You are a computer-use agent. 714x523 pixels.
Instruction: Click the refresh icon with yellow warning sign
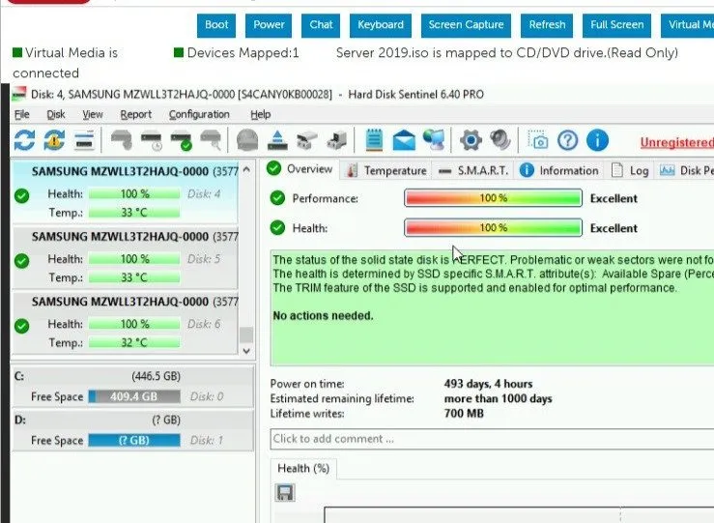(54, 140)
